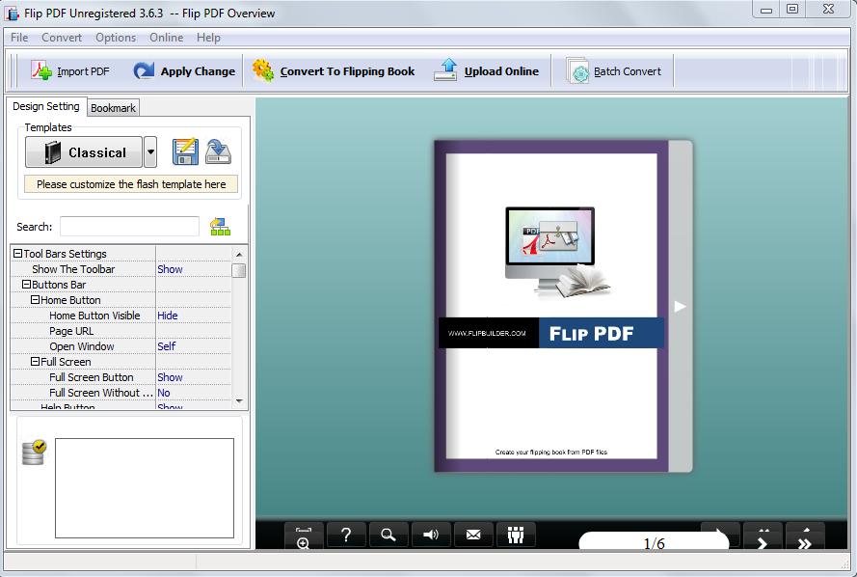The image size is (857, 577).
Task: Click the load template settings drive icon
Action: pyautogui.click(x=218, y=151)
